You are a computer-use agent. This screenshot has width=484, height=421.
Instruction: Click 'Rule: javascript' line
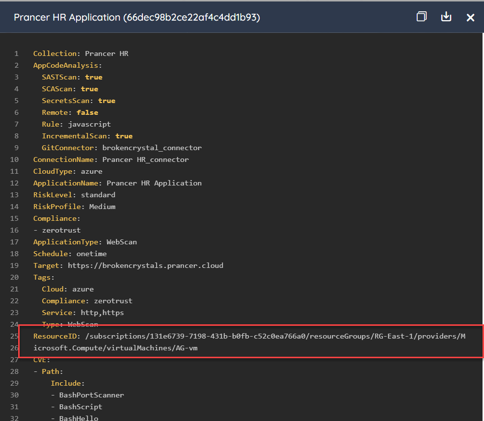(76, 124)
